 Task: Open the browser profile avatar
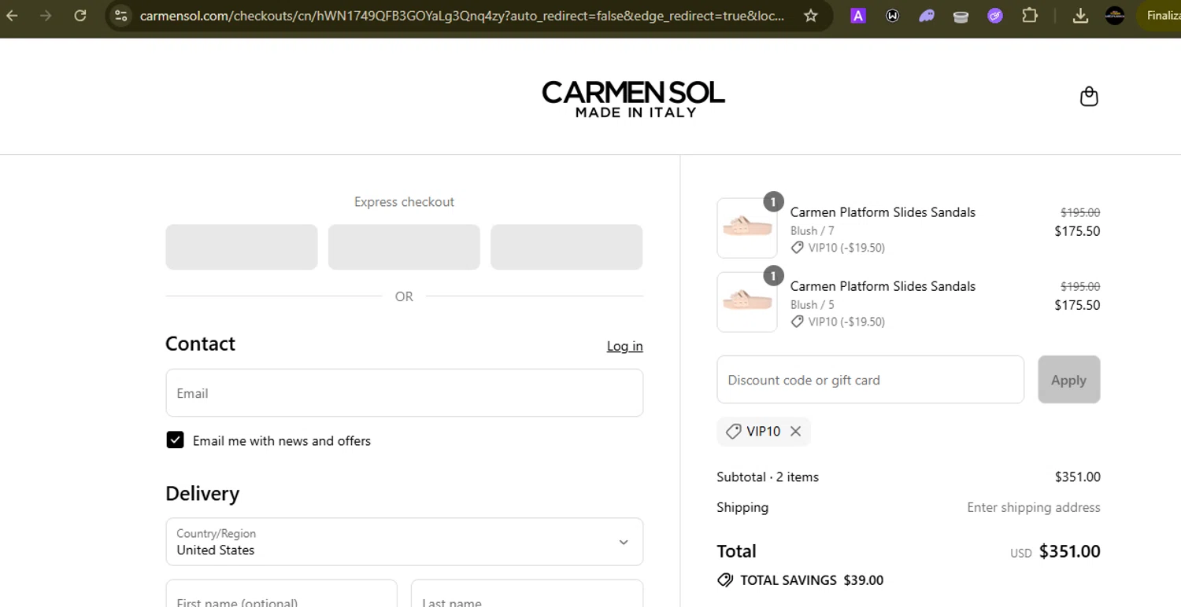(1115, 16)
